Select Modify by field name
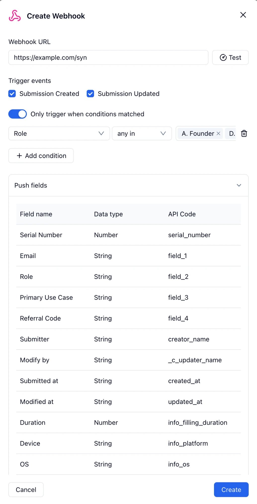The image size is (257, 504). pos(35,360)
